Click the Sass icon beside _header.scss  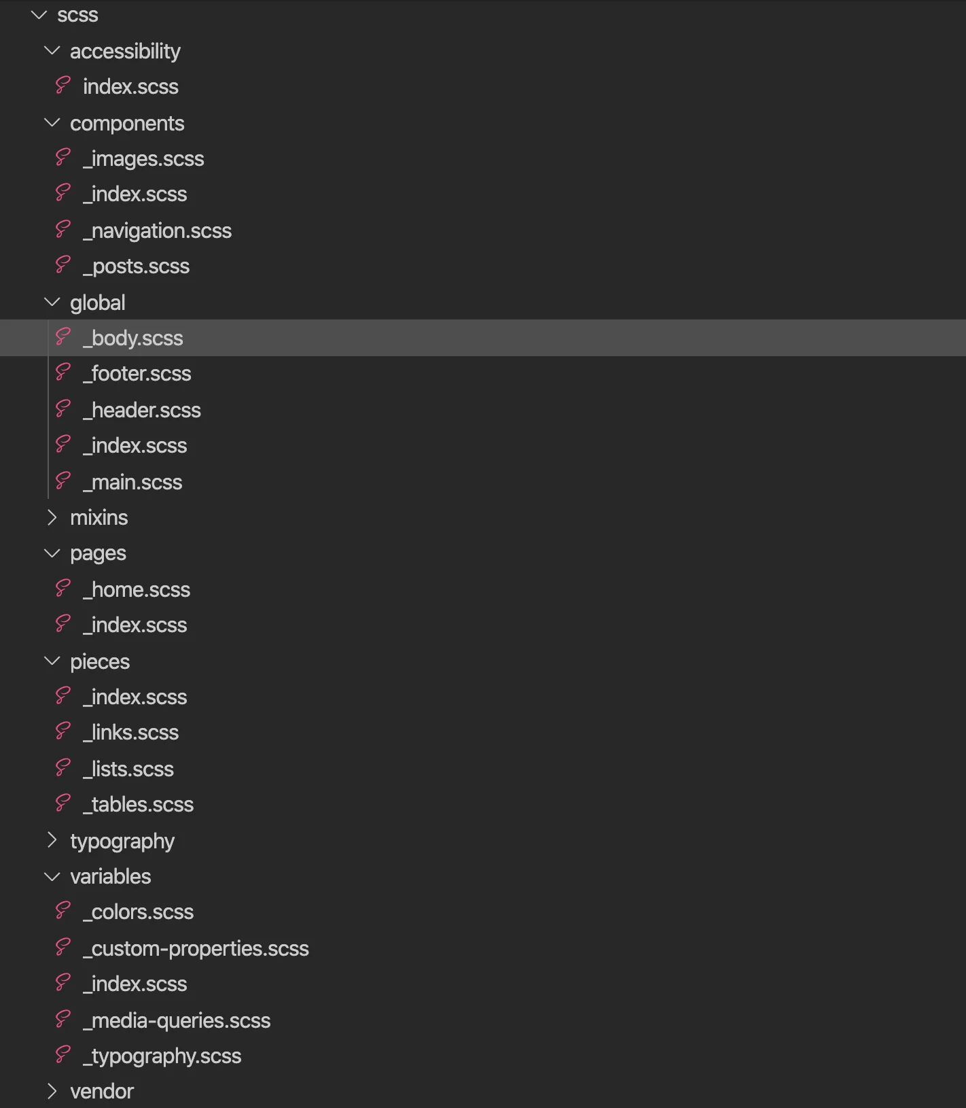[63, 409]
